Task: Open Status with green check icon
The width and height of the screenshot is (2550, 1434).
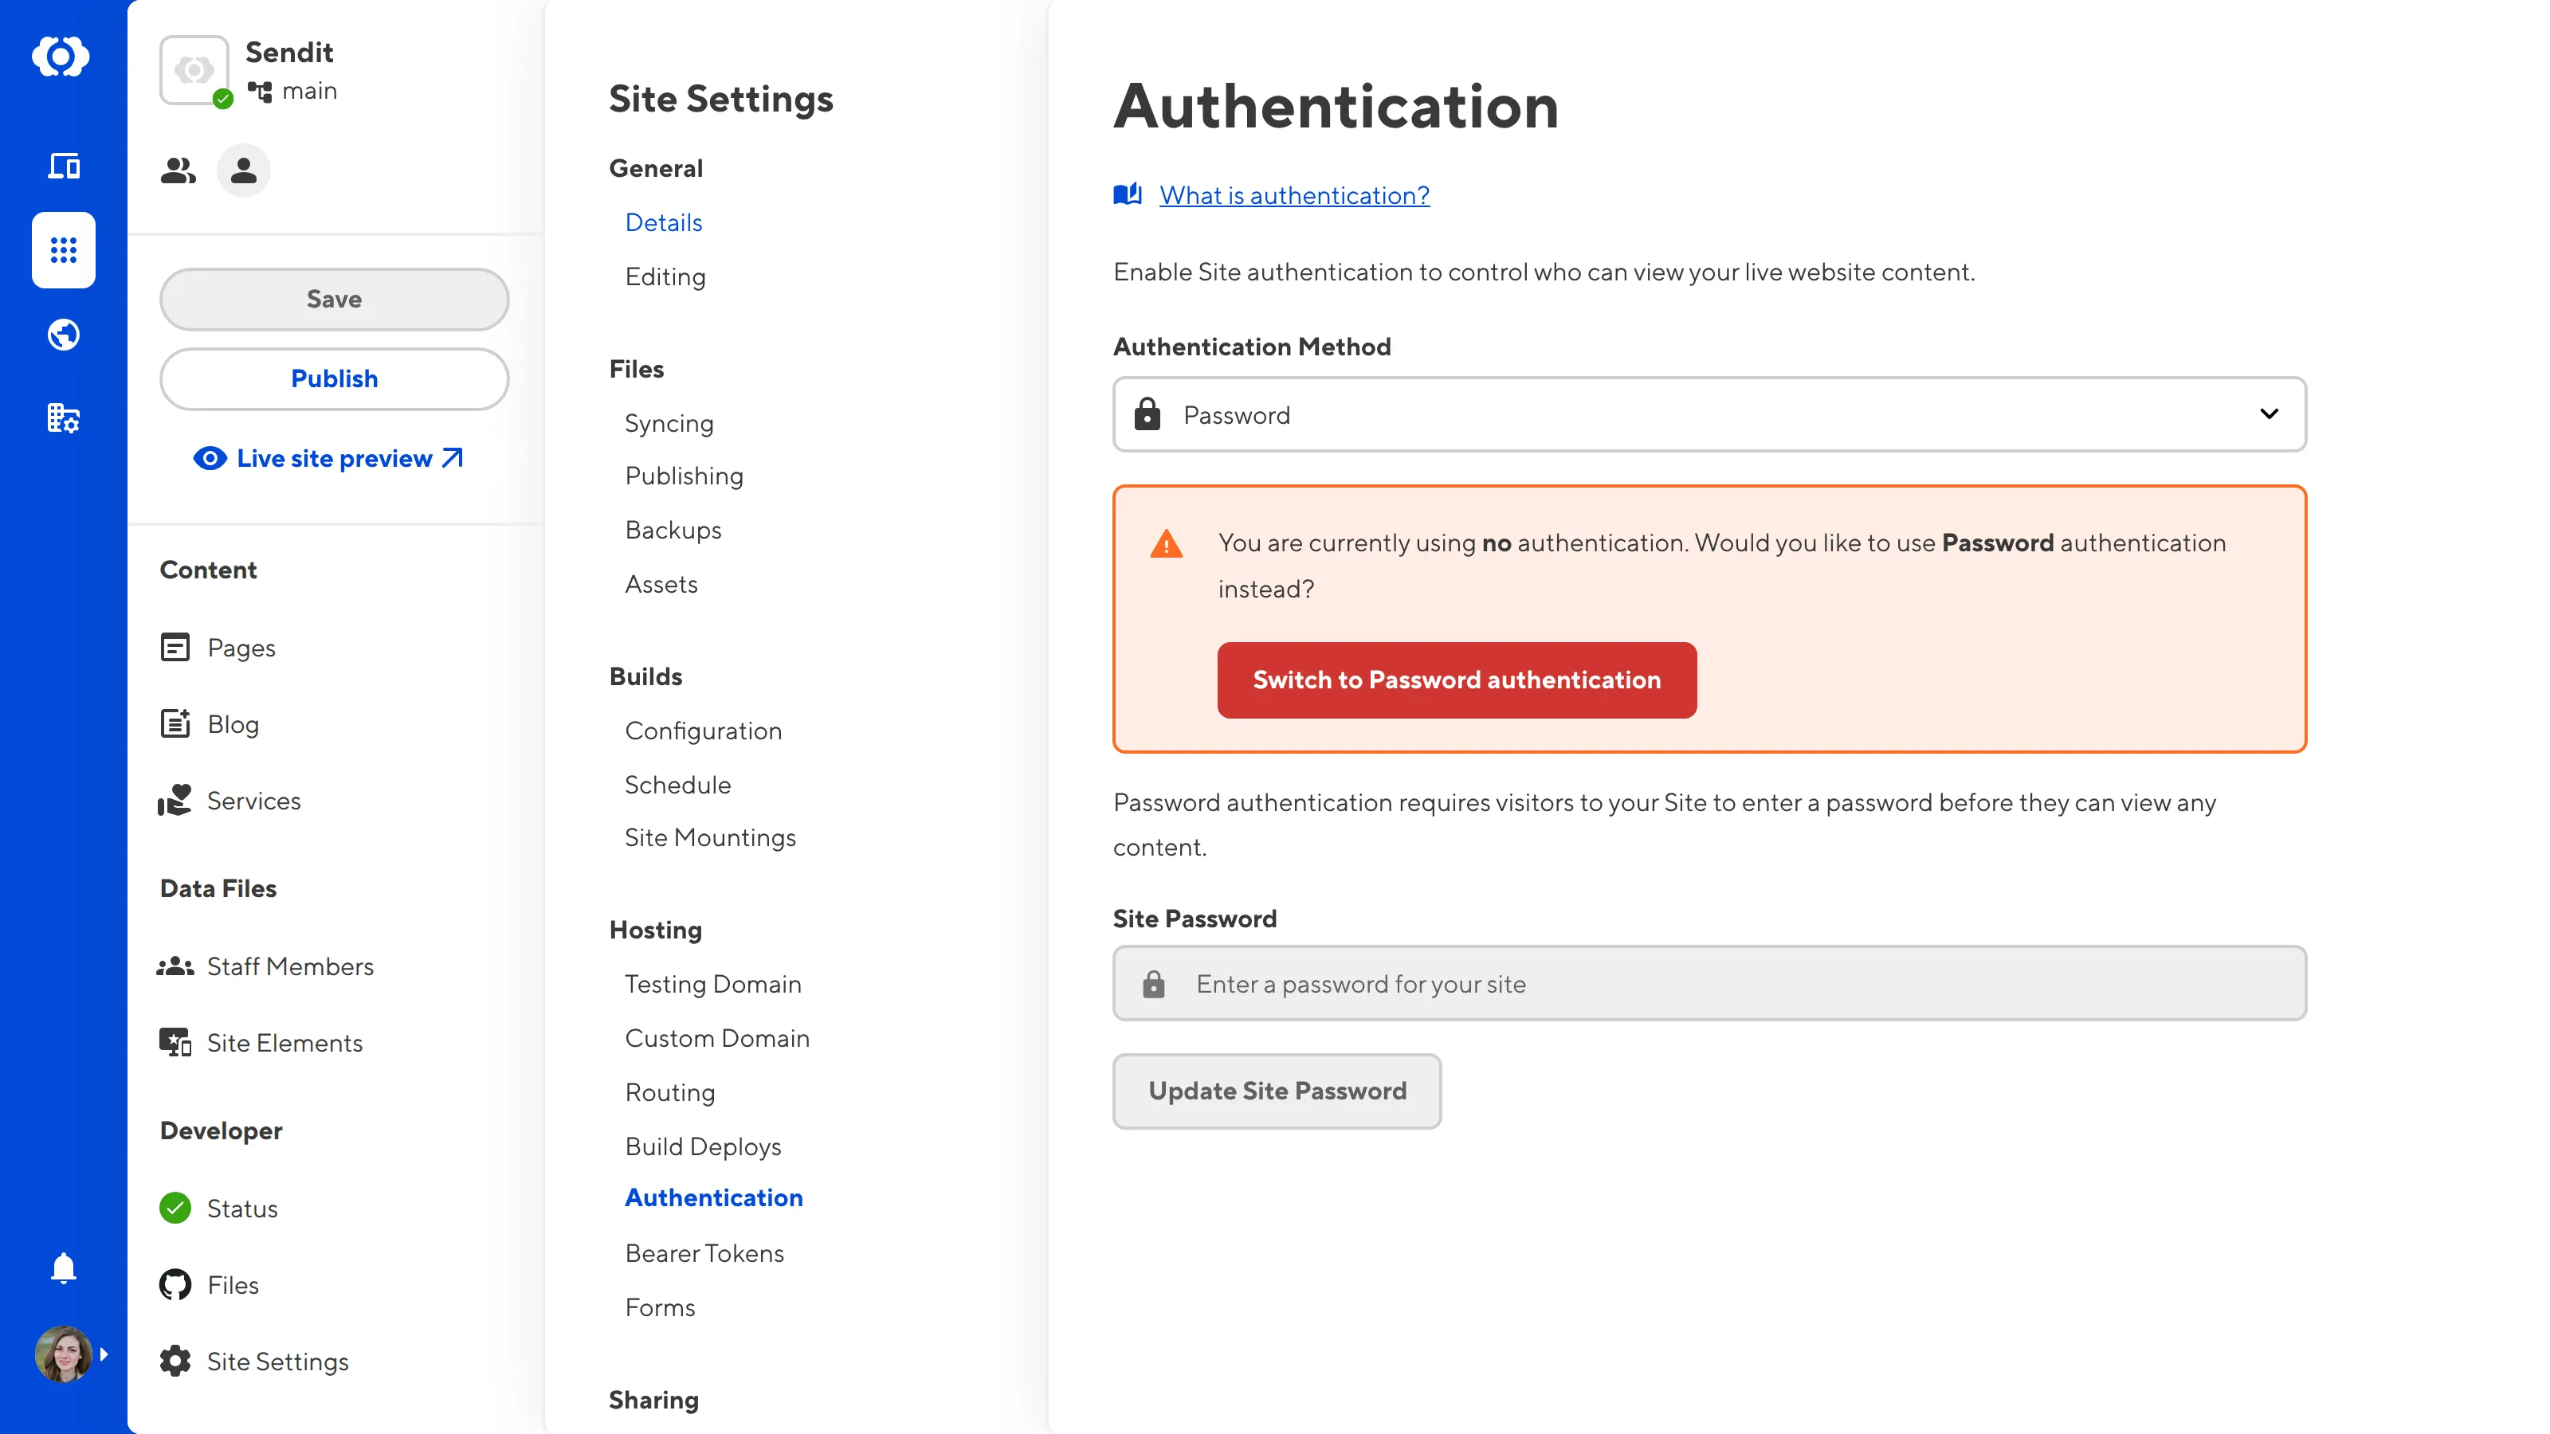Action: pos(241,1209)
